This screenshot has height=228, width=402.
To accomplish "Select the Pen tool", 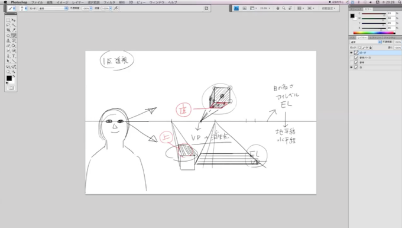I will pyautogui.click(x=8, y=56).
